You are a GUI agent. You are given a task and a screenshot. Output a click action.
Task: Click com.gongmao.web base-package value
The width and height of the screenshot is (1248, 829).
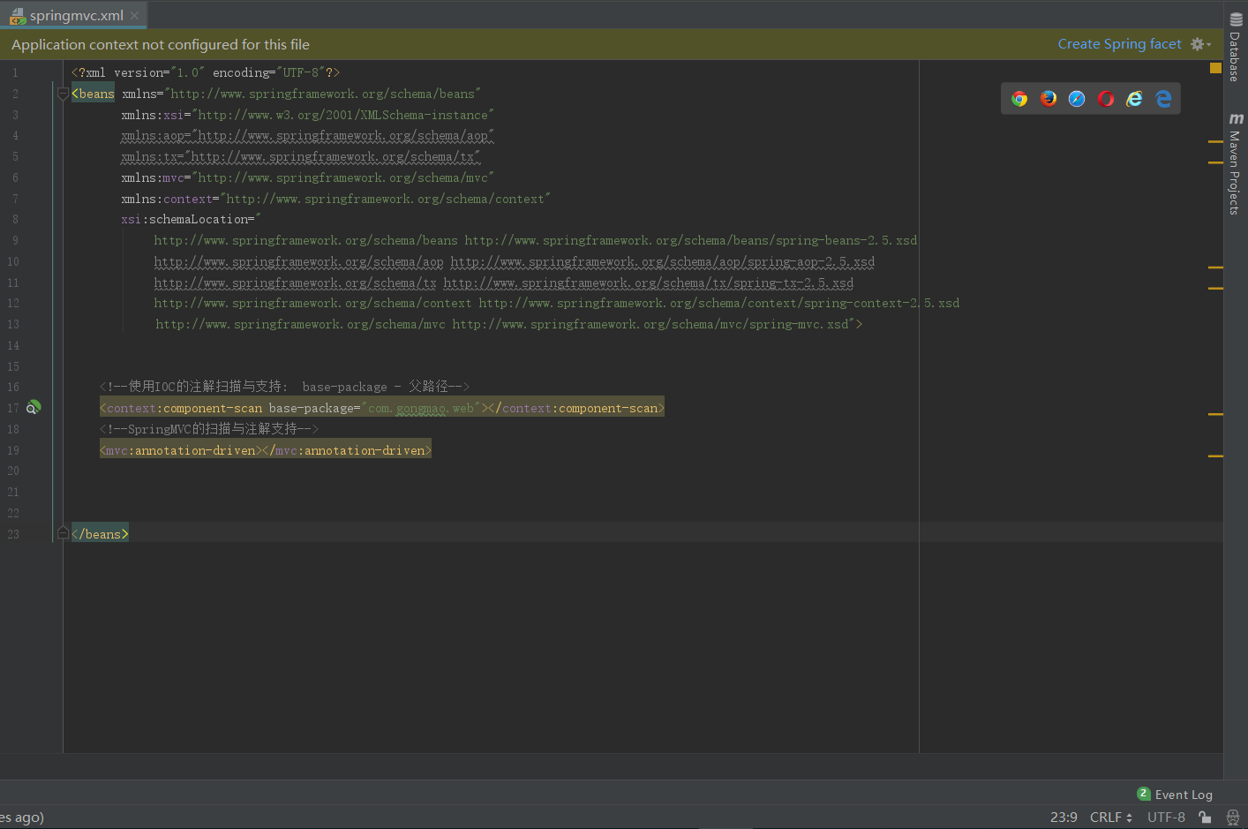[421, 408]
